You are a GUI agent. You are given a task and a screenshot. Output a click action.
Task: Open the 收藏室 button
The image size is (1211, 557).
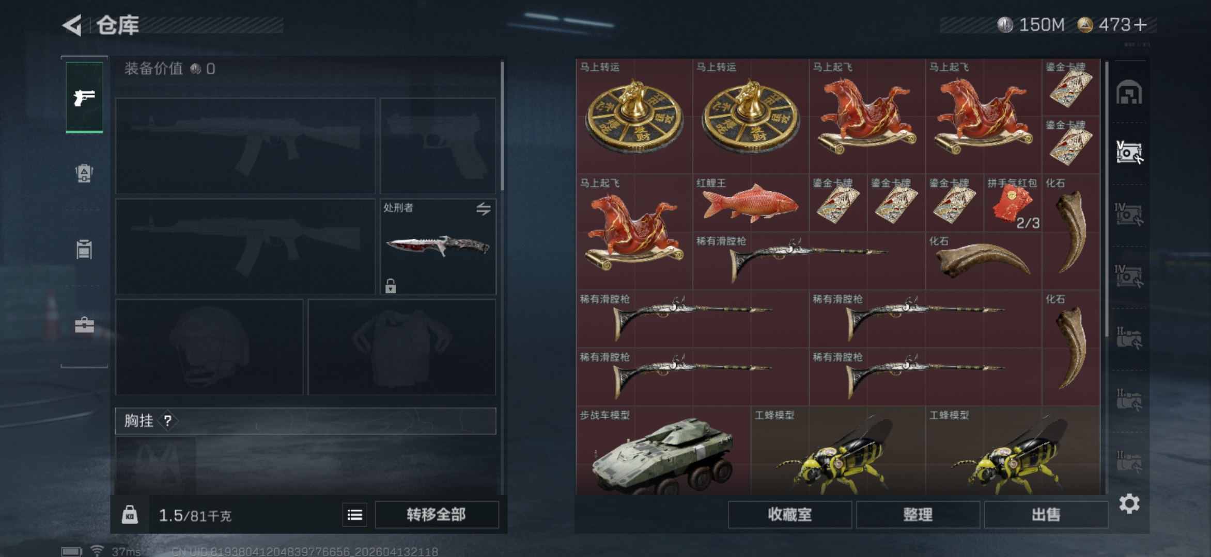(x=790, y=515)
